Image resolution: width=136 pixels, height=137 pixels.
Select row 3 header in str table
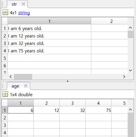pyautogui.click(x=5, y=43)
